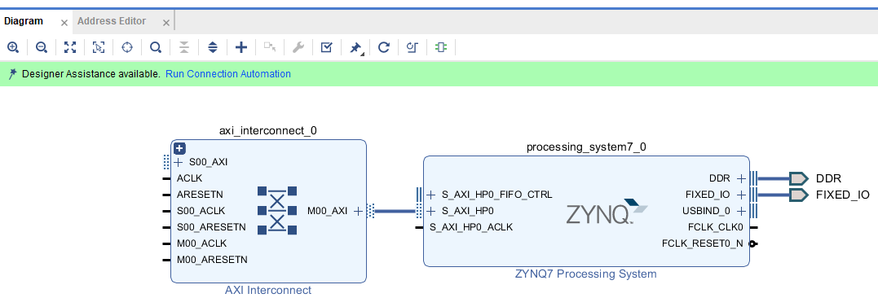Select the ARESETN pin
The width and height of the screenshot is (878, 298).
200,195
